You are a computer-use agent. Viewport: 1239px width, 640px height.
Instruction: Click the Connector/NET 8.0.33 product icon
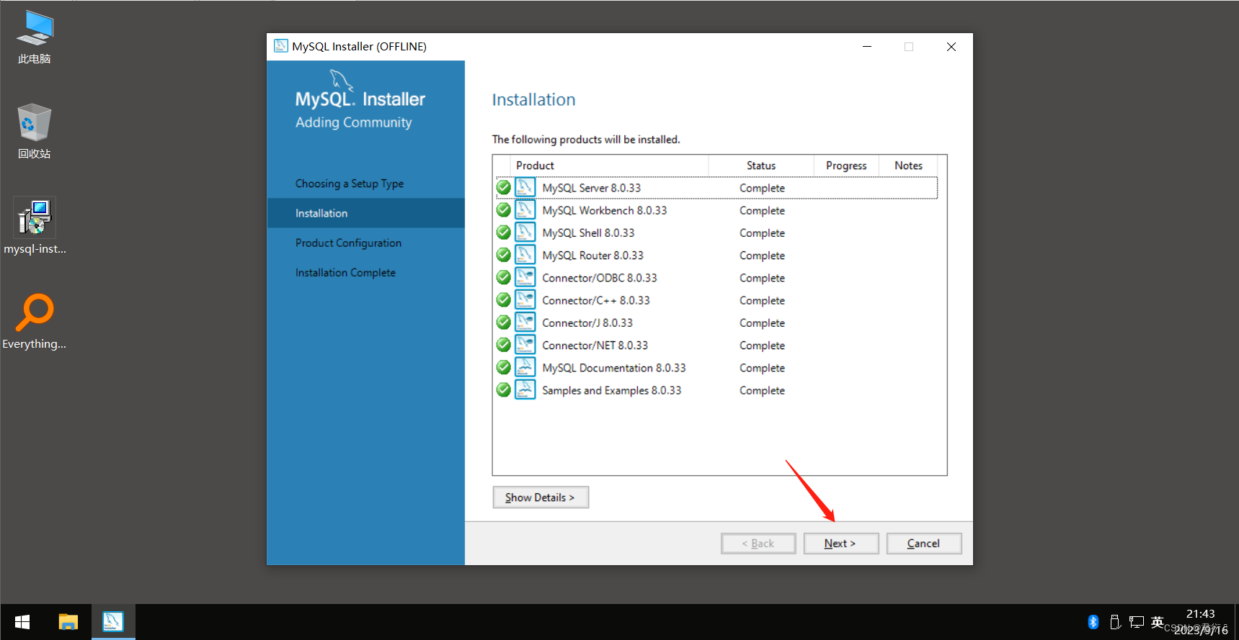[x=525, y=345]
